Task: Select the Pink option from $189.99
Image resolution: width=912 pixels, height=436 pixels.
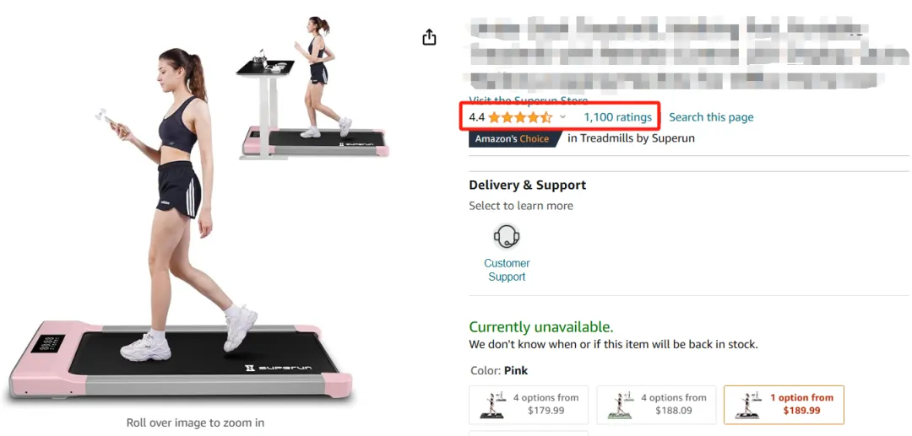Action: (x=784, y=404)
